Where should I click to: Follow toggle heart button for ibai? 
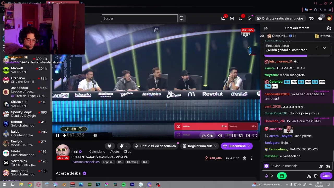pos(110,146)
